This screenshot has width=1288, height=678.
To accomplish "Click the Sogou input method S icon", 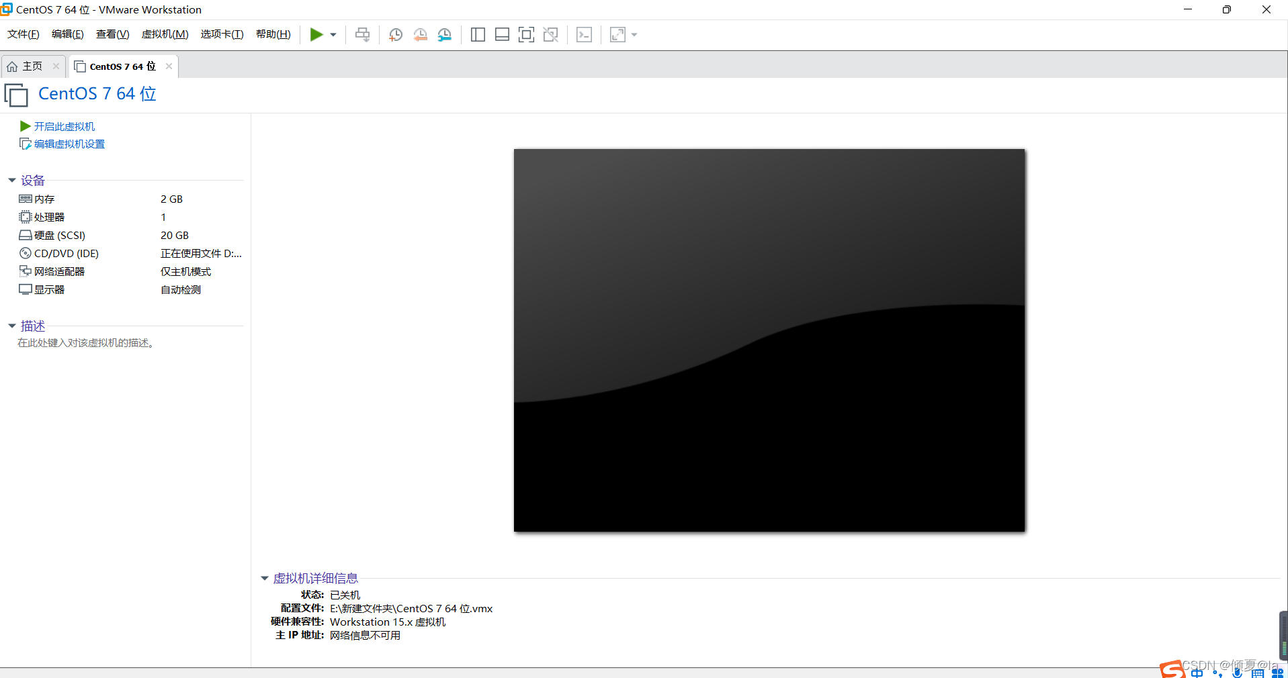I will [1172, 669].
